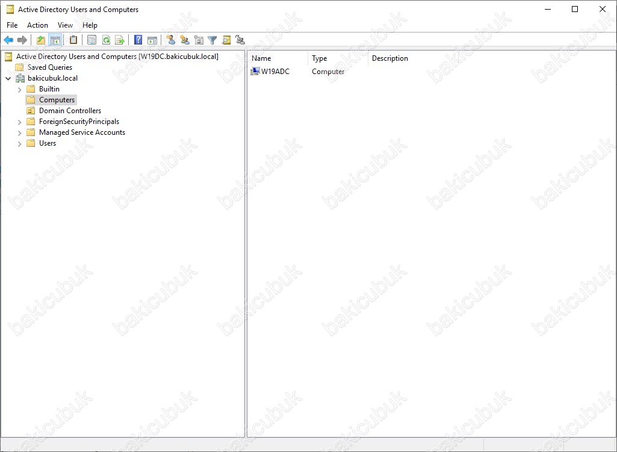Click the green Refresh toolbar icon
617x452 pixels.
click(x=106, y=40)
